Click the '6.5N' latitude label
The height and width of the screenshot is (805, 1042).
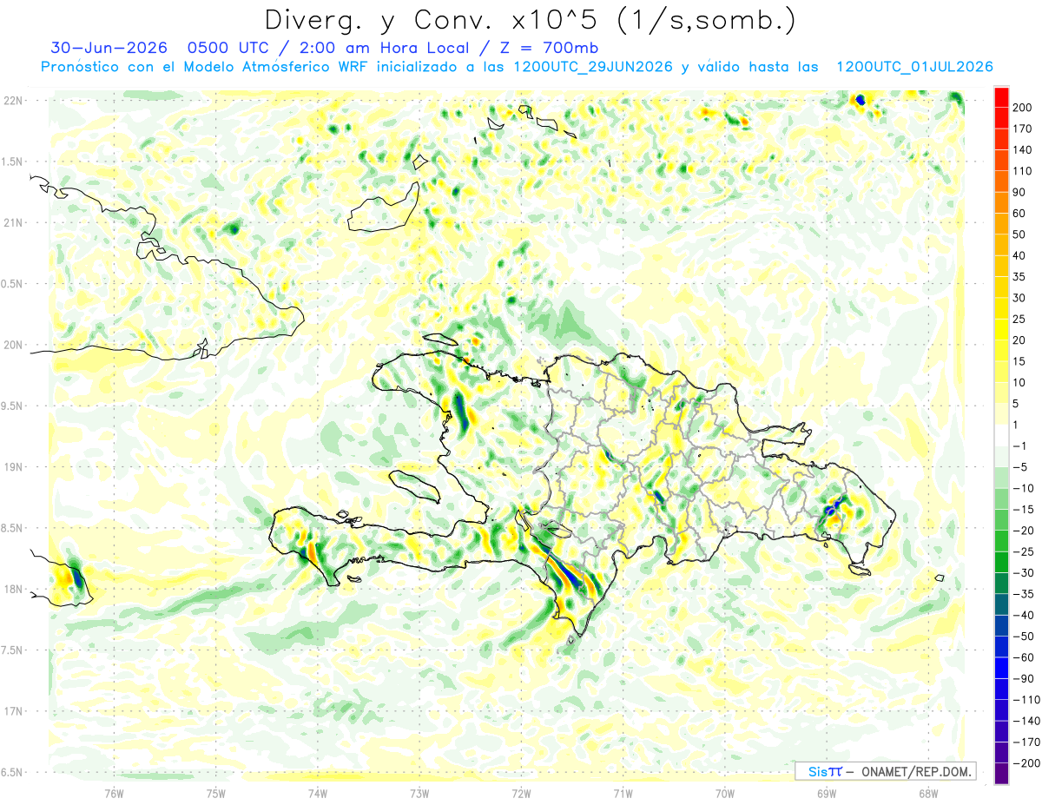(x=12, y=772)
